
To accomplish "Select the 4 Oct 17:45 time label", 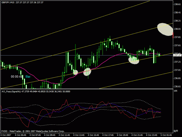I will (x=108, y=135).
